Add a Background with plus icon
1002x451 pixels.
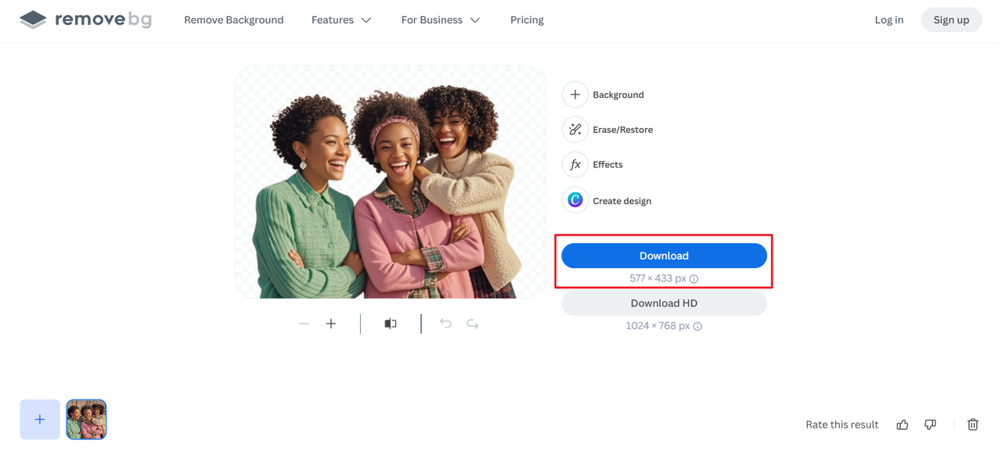(x=575, y=95)
